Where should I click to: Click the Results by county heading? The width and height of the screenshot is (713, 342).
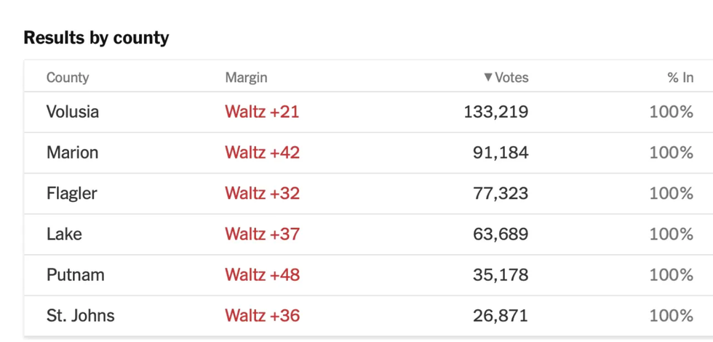point(96,38)
